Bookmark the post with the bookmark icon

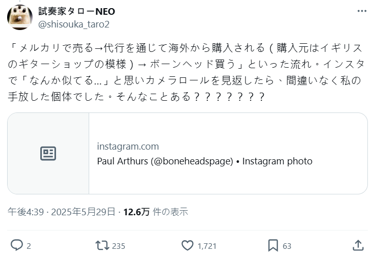pyautogui.click(x=273, y=245)
